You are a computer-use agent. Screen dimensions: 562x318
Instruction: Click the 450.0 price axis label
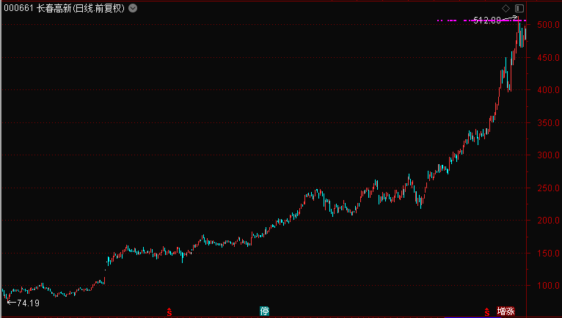(x=548, y=57)
